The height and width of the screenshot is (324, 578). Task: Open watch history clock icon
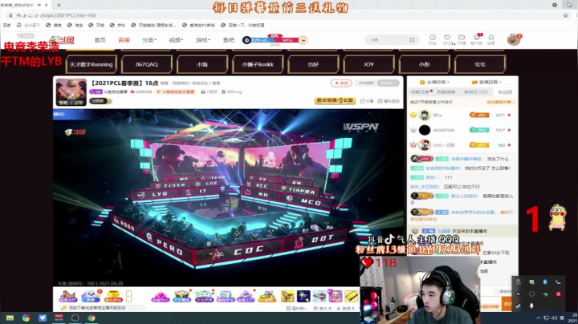[x=433, y=39]
